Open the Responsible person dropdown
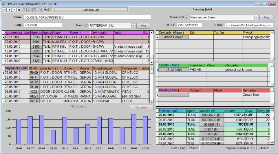278x154 pixels. tap(256, 17)
